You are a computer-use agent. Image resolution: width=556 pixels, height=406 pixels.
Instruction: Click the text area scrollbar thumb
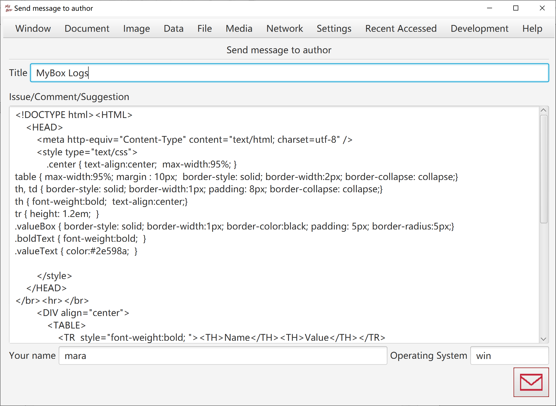(x=544, y=169)
